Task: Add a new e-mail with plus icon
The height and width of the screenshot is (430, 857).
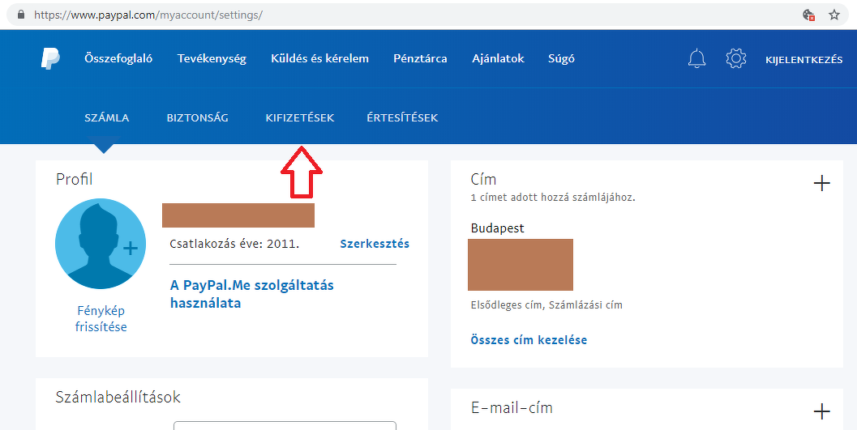Action: [x=822, y=411]
